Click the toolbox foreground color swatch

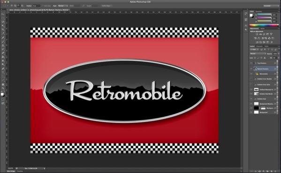2,94
